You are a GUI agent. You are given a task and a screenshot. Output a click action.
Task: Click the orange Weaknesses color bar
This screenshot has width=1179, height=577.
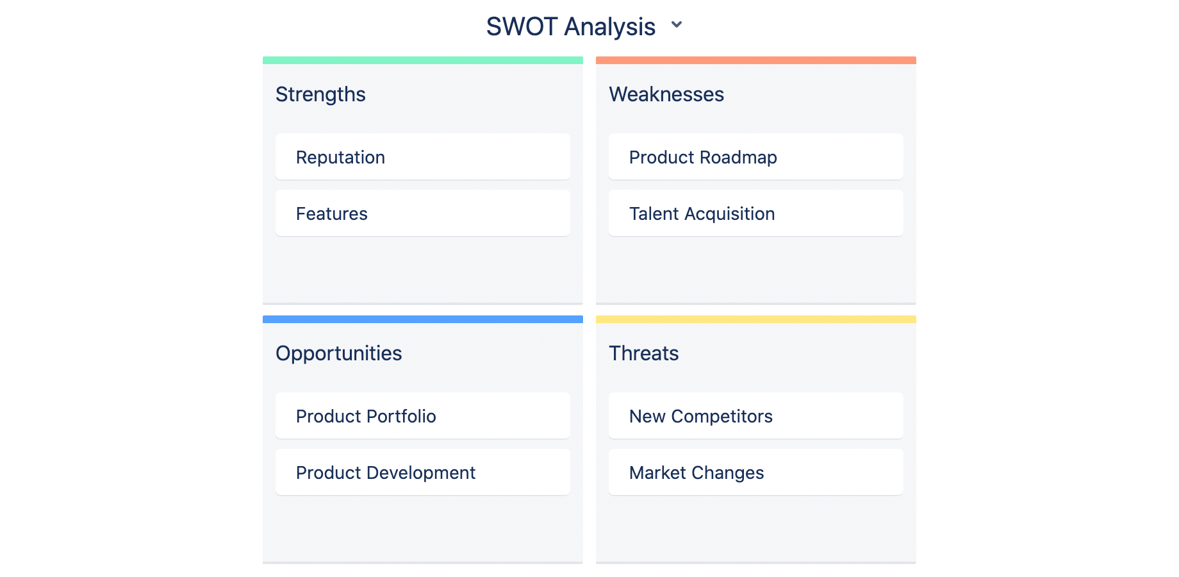point(756,60)
